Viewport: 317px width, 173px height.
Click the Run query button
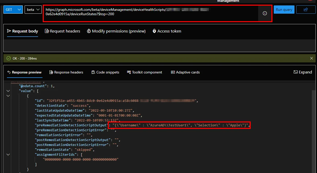(x=284, y=10)
